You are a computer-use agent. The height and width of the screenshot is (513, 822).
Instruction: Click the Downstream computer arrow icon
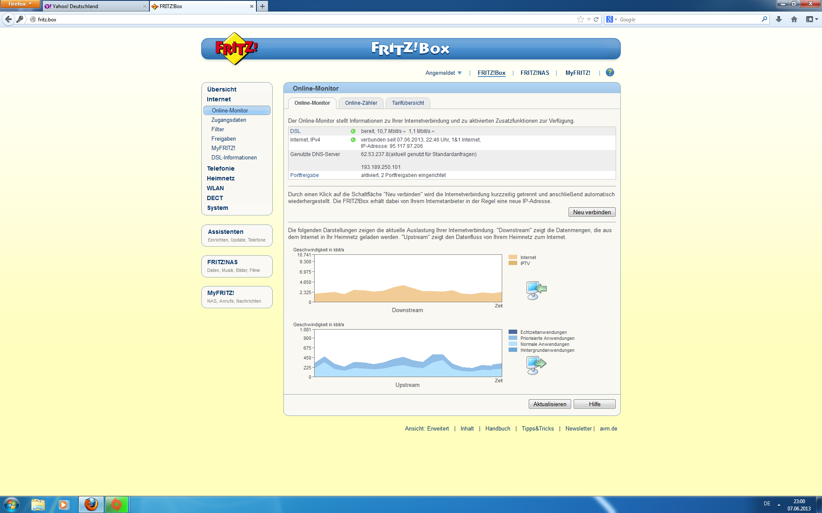tap(536, 290)
